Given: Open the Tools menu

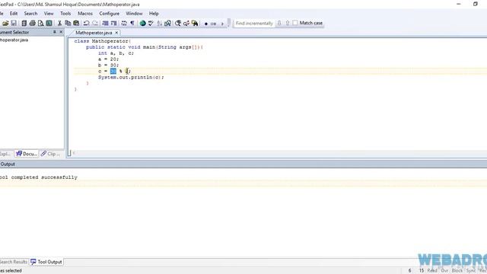Looking at the screenshot, I should pos(65,14).
